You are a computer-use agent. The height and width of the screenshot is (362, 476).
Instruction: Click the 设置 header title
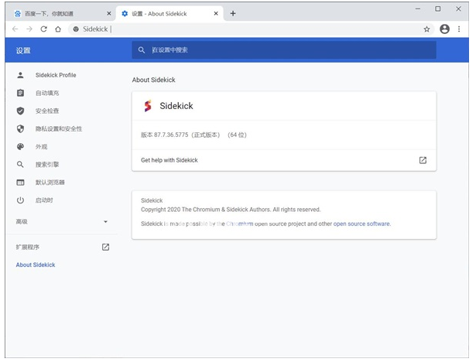click(x=23, y=50)
